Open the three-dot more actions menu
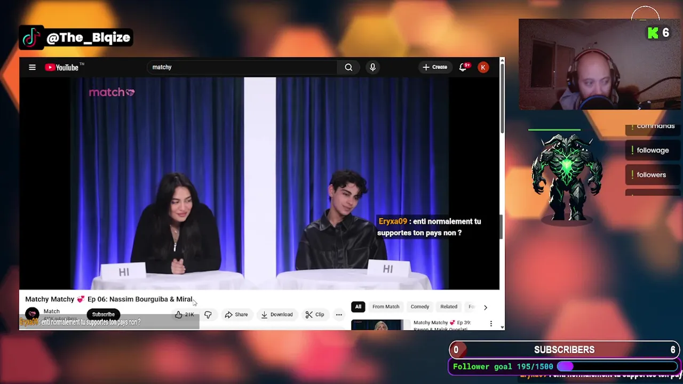 tap(339, 315)
